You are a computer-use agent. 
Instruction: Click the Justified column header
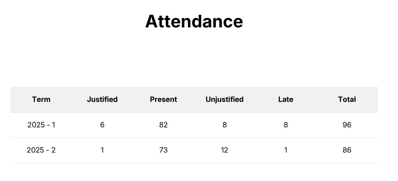(102, 99)
